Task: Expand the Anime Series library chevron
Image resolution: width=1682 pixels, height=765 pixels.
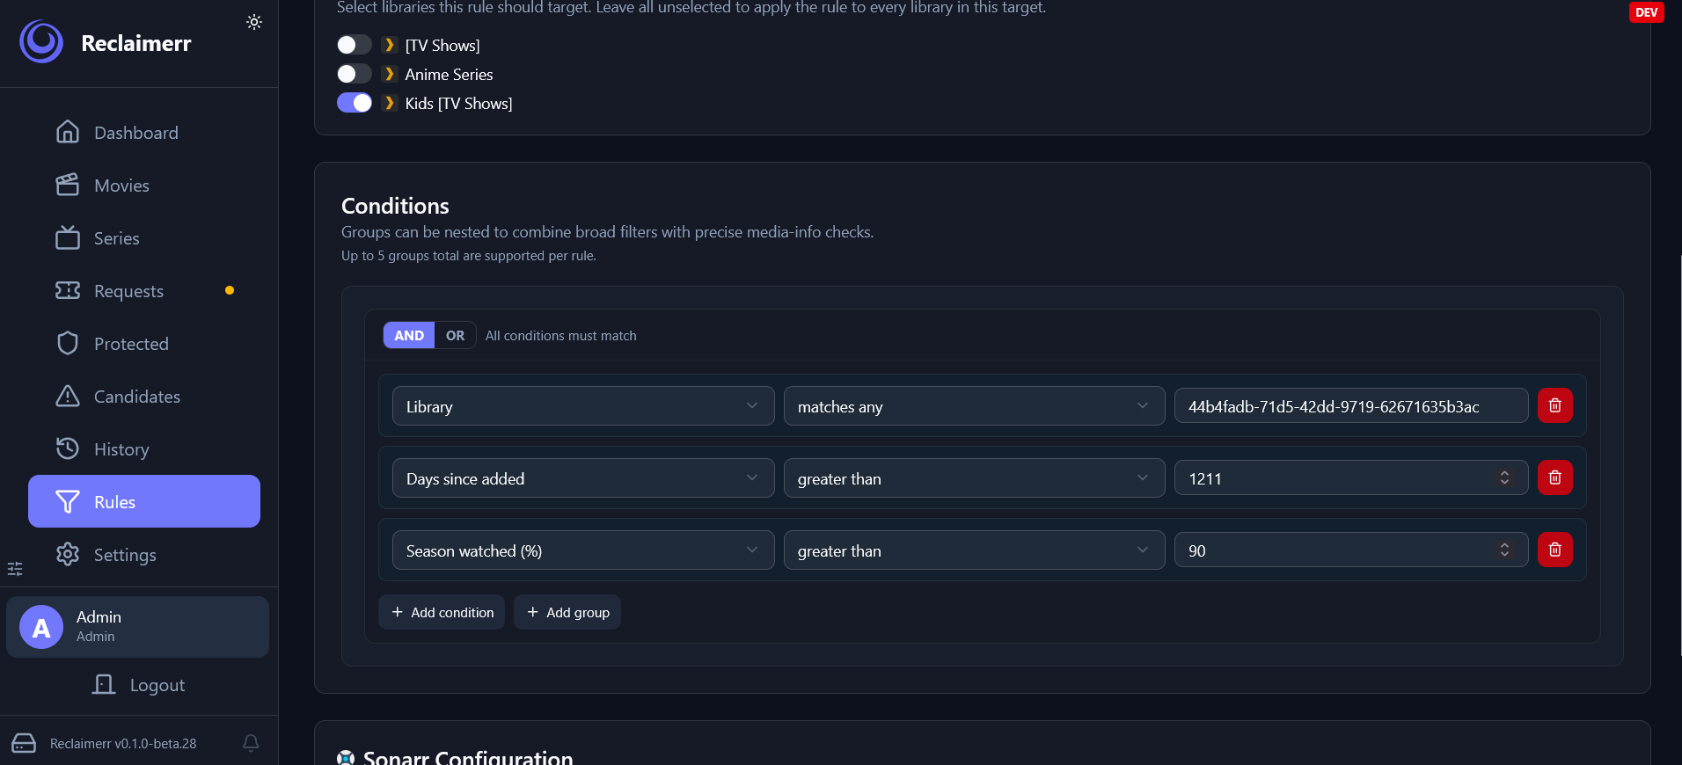Action: click(x=389, y=74)
